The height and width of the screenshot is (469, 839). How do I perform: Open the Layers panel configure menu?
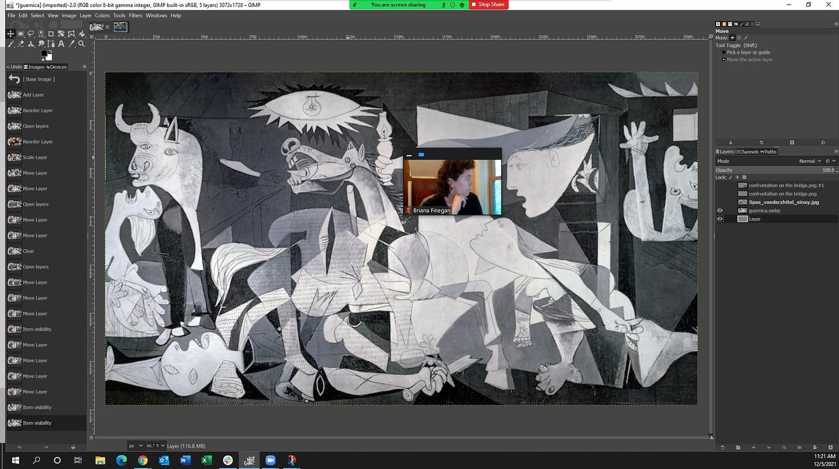click(x=836, y=152)
